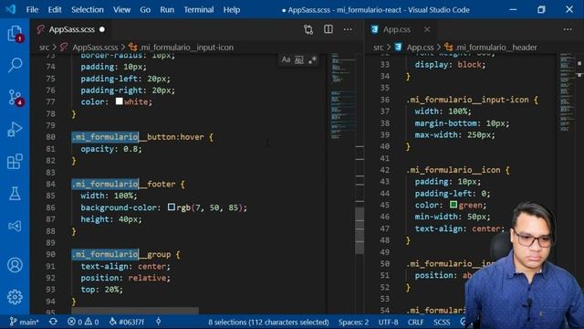Click the Synchronize Changes status bar icon
Image resolution: width=584 pixels, height=329 pixels.
[53, 322]
